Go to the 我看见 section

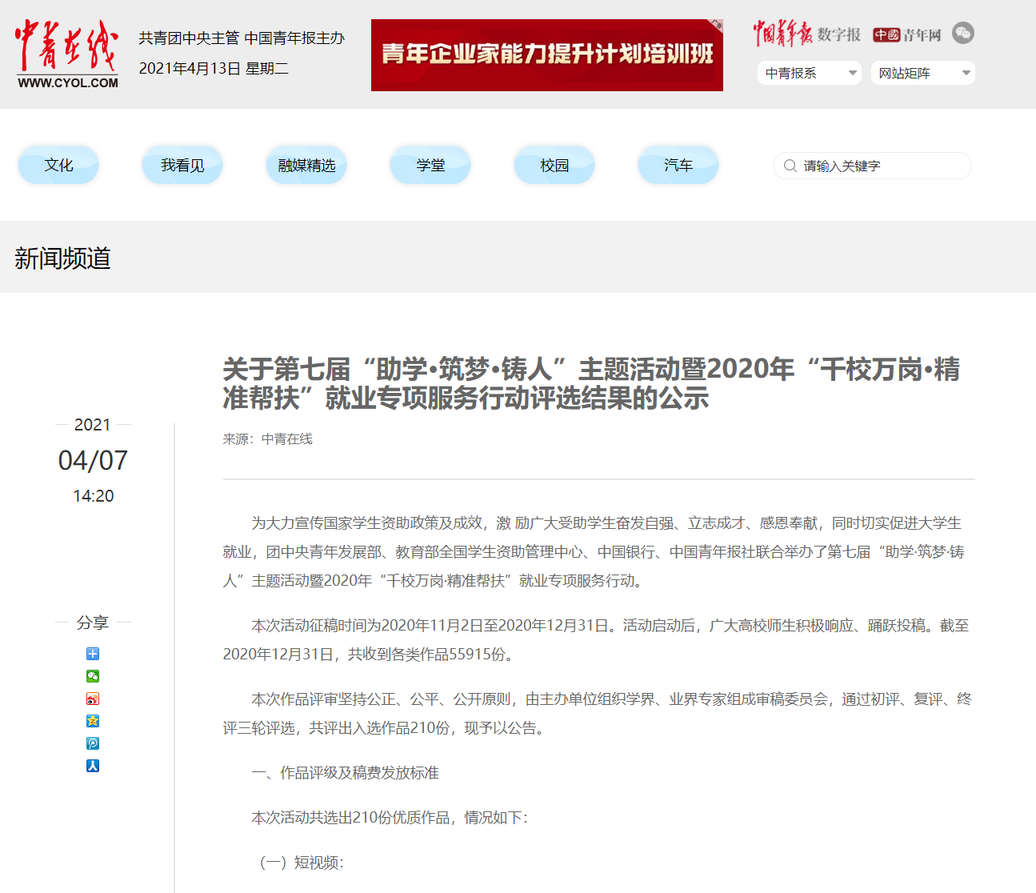[x=182, y=165]
